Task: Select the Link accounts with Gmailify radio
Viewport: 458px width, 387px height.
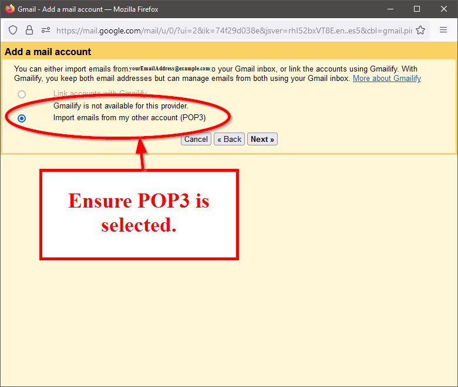Action: (22, 94)
